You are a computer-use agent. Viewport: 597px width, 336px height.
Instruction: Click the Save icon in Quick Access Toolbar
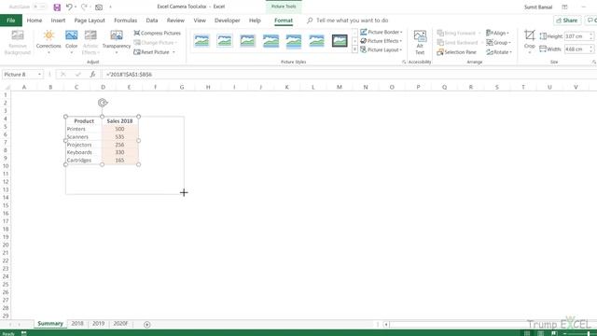coord(57,7)
